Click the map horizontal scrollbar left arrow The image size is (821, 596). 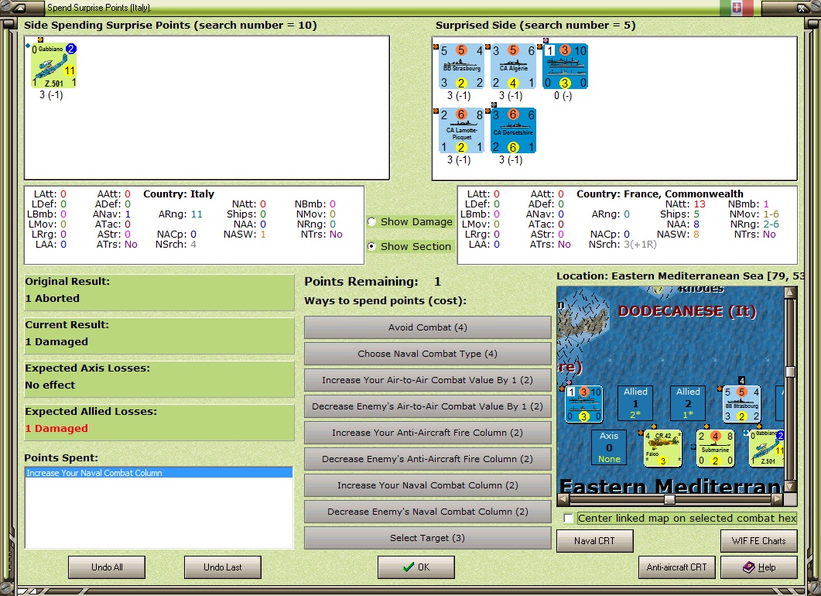click(x=563, y=499)
